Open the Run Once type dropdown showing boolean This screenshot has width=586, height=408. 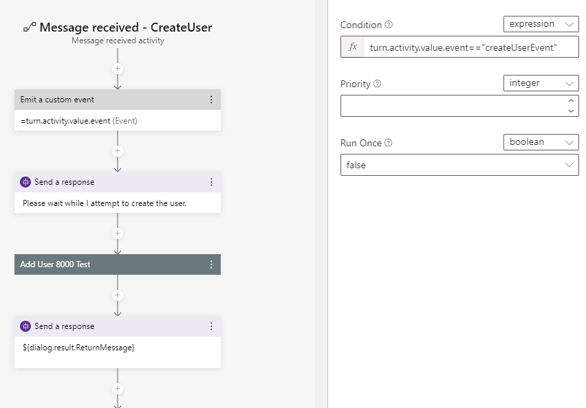tap(541, 142)
